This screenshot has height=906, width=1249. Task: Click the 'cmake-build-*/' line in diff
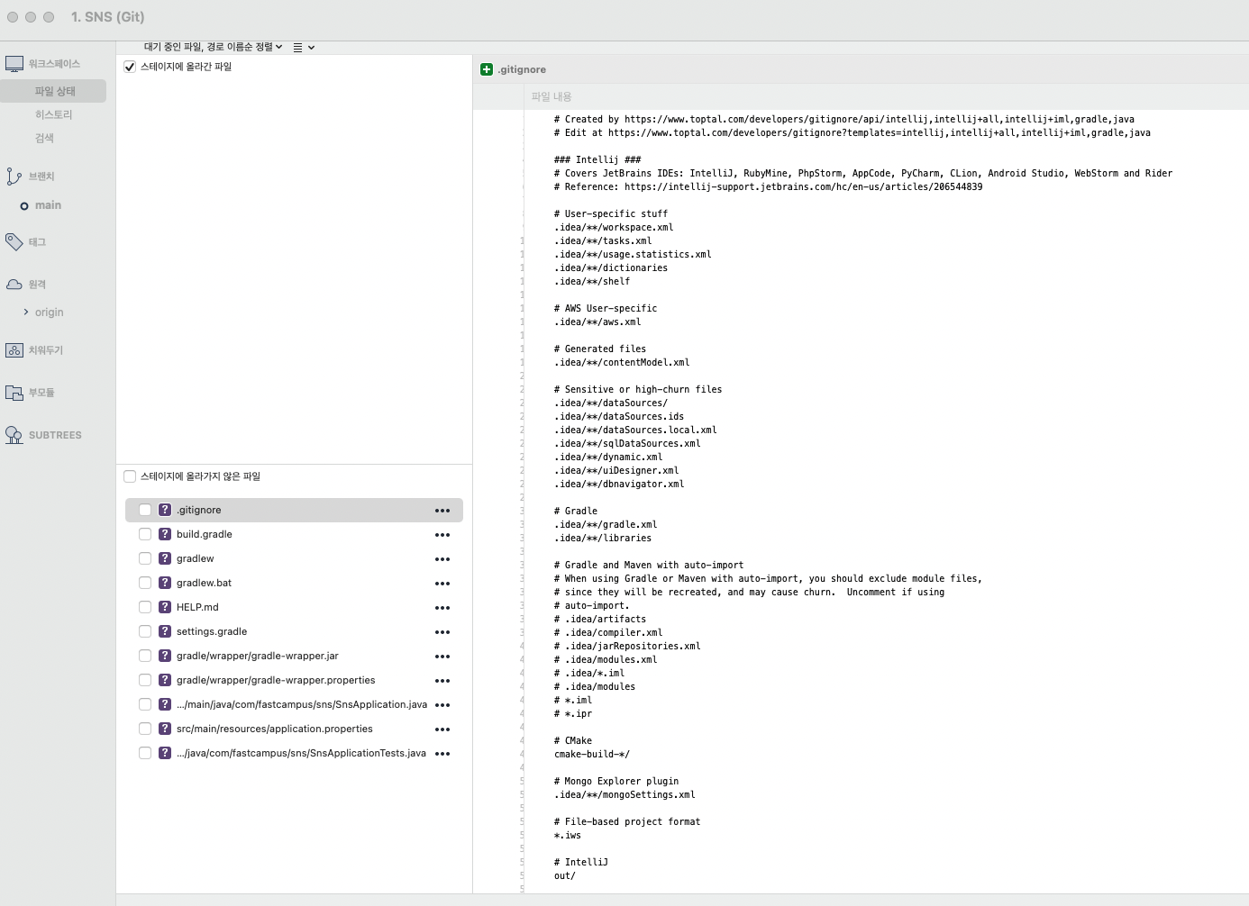pyautogui.click(x=592, y=754)
